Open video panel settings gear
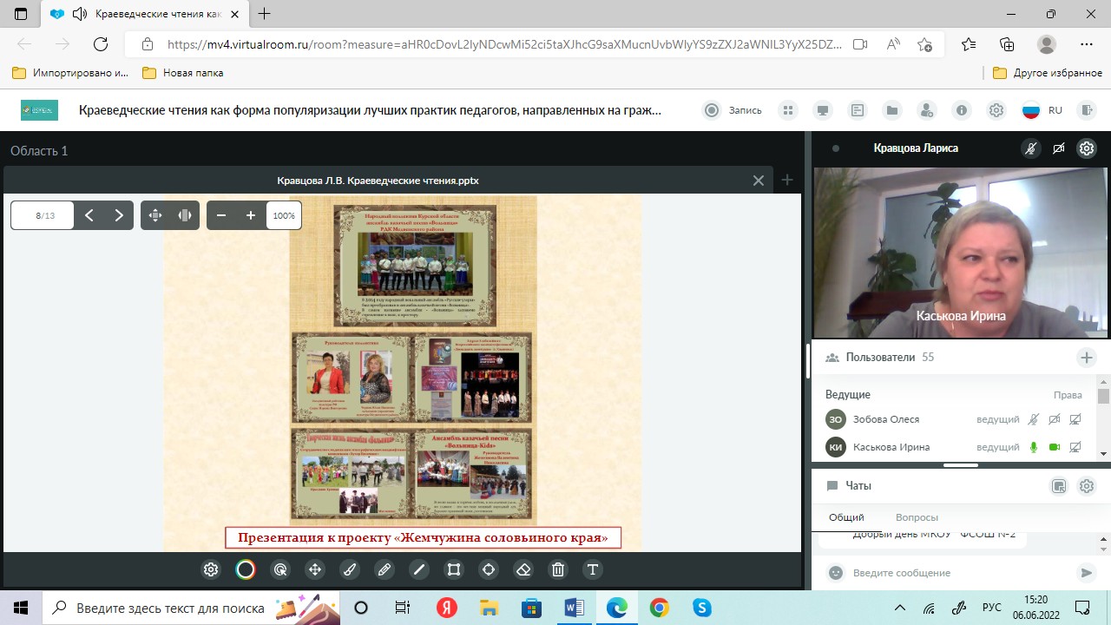The width and height of the screenshot is (1111, 625). point(1087,148)
